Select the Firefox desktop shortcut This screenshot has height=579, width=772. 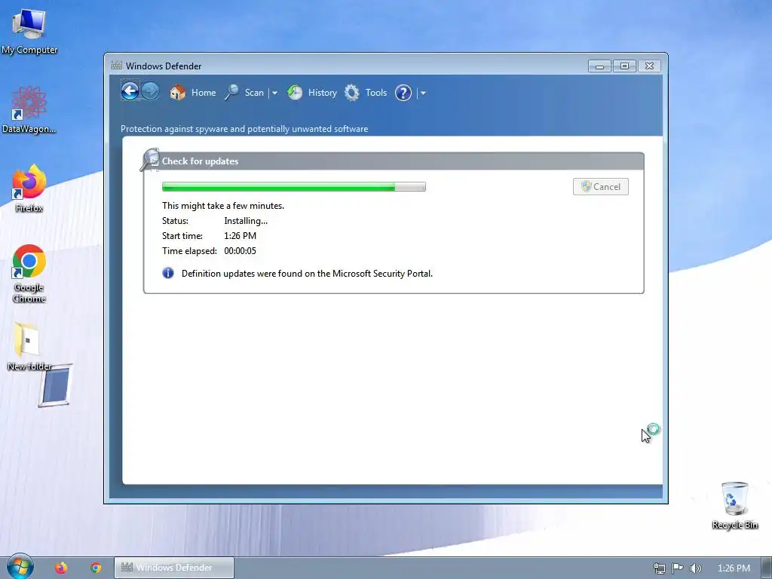tap(29, 188)
